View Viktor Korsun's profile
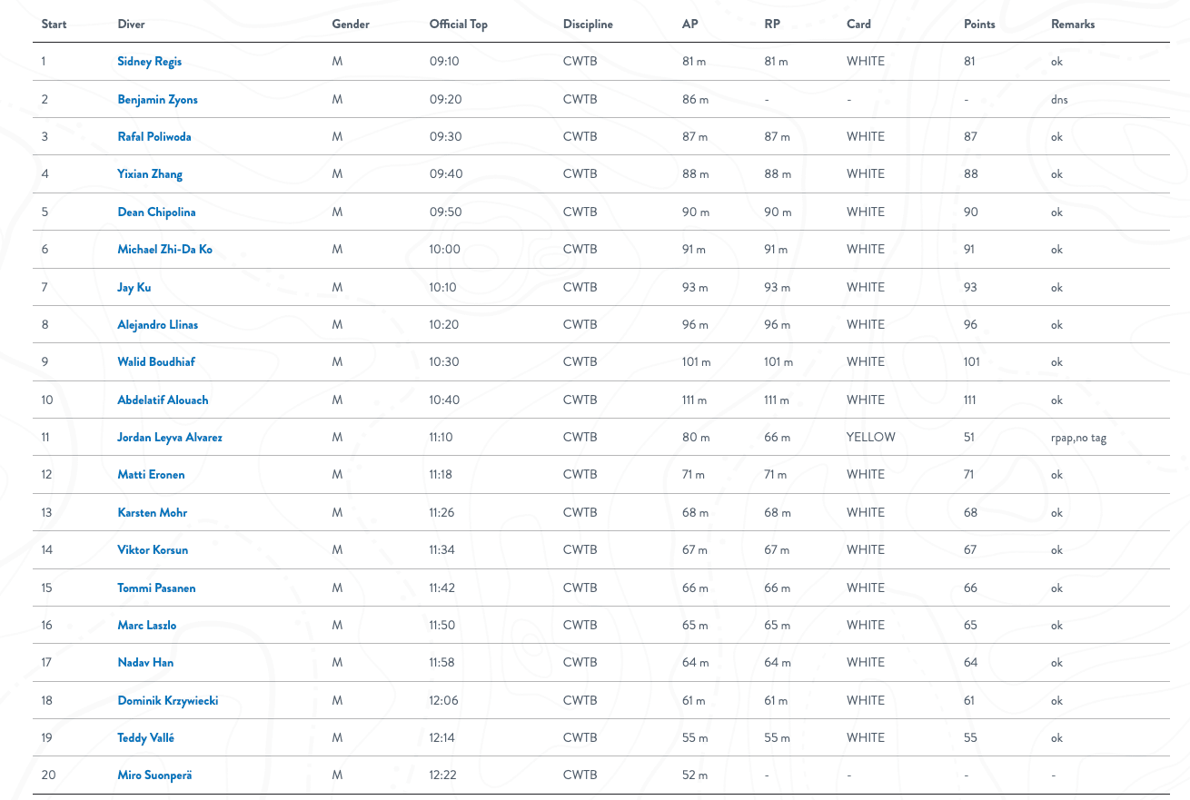Screen dimensions: 1190x800 [153, 550]
